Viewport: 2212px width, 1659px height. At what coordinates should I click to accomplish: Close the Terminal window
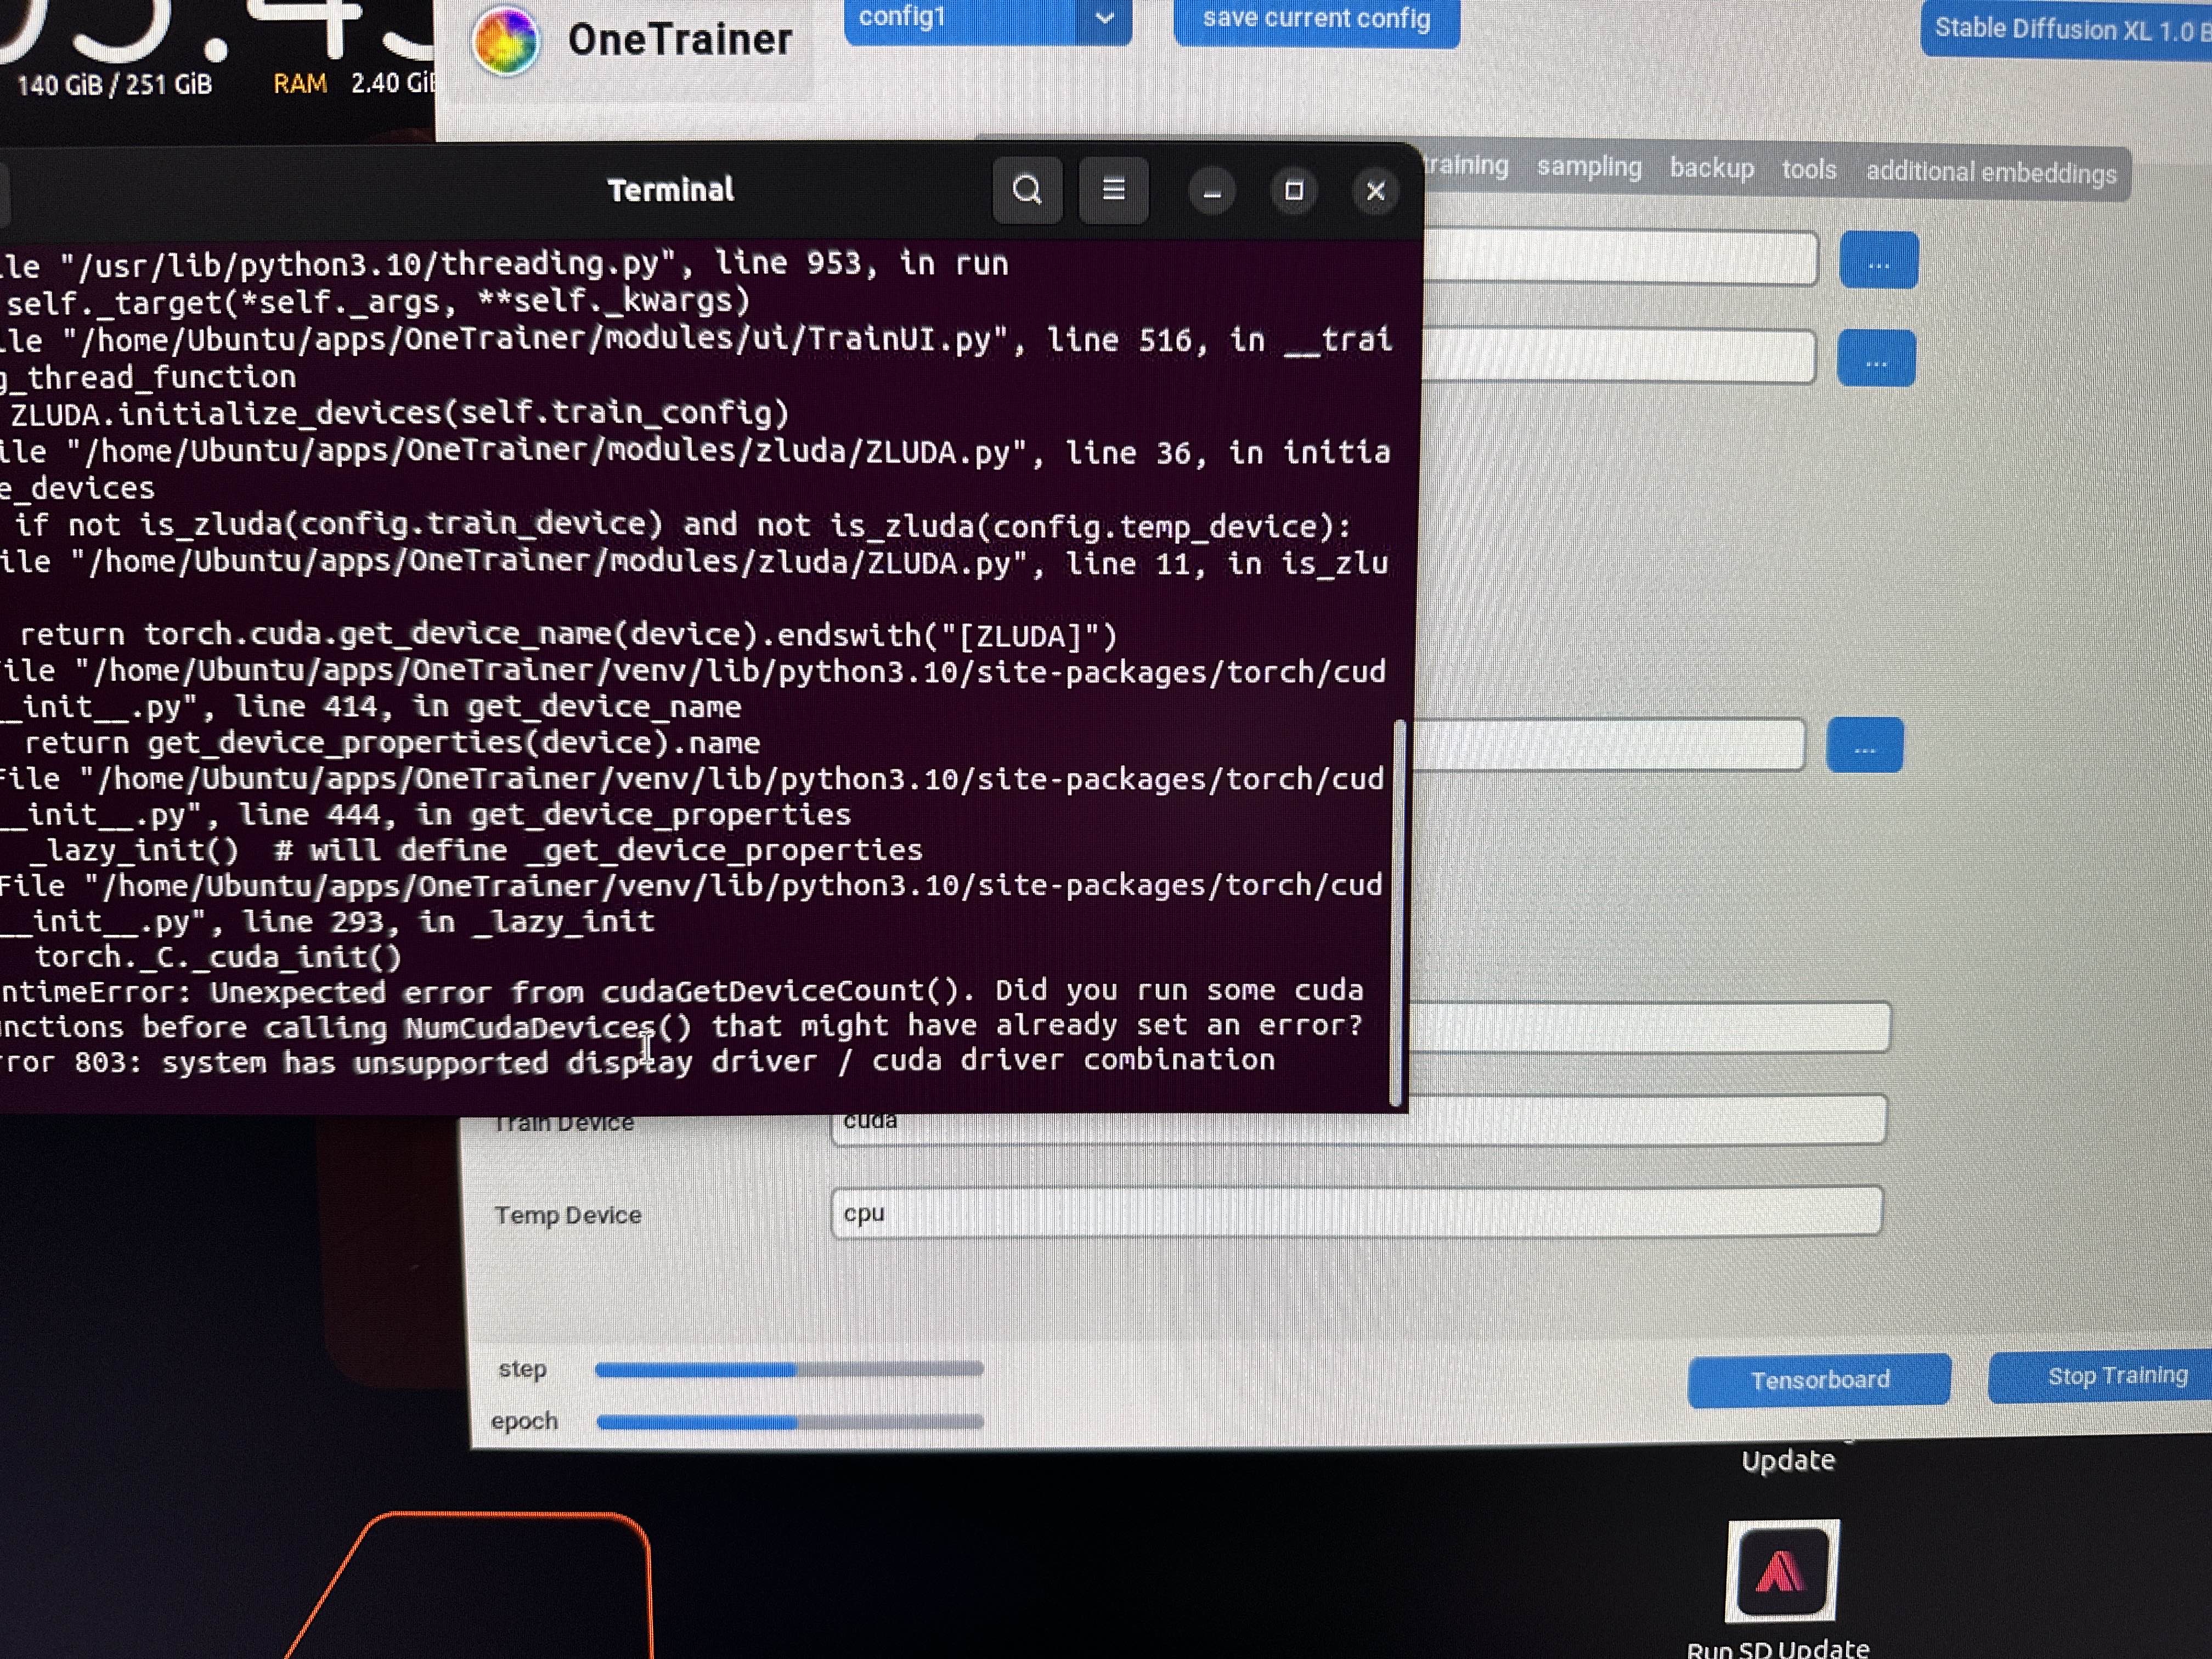[1375, 191]
